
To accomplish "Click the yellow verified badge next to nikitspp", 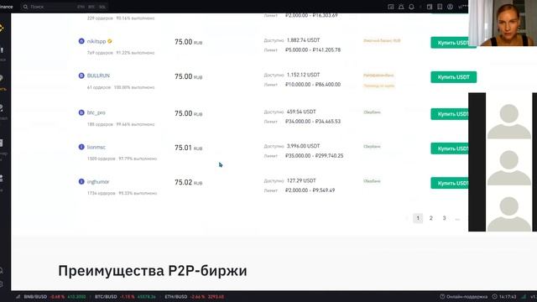I will tap(110, 41).
